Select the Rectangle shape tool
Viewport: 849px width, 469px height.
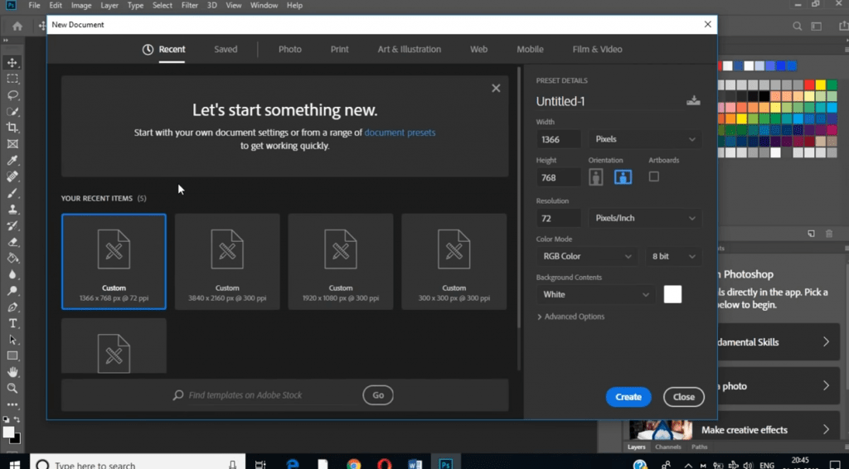(12, 356)
